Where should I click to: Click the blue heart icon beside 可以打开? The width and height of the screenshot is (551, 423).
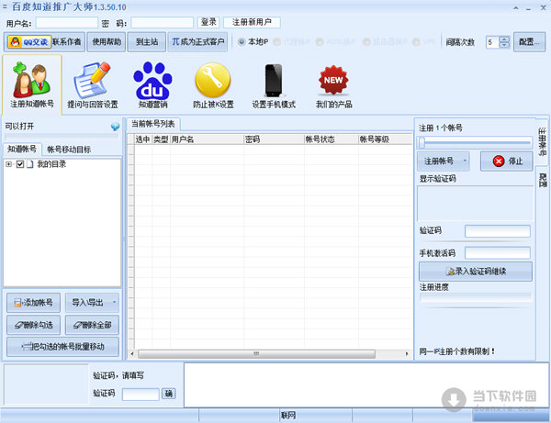[x=115, y=127]
